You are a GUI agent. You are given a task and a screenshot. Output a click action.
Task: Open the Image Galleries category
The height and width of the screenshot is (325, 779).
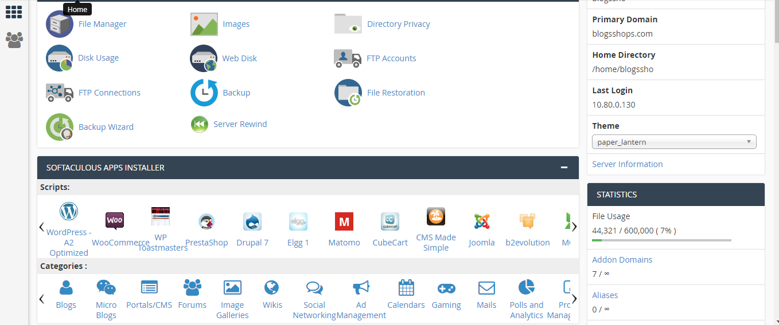[232, 299]
